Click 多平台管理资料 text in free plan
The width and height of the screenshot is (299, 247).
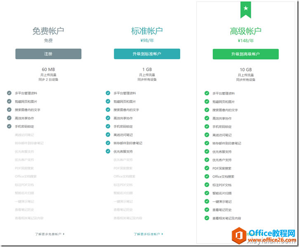[26, 93]
